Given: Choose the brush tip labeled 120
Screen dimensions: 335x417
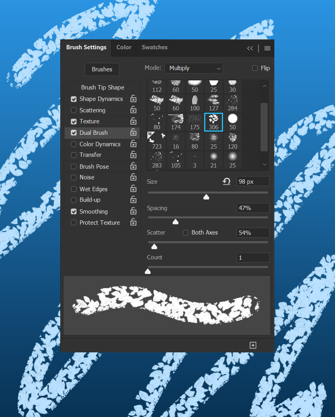Looking at the screenshot, I should [x=233, y=141].
